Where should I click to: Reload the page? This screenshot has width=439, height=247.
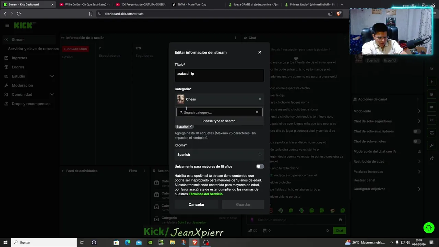[19, 14]
